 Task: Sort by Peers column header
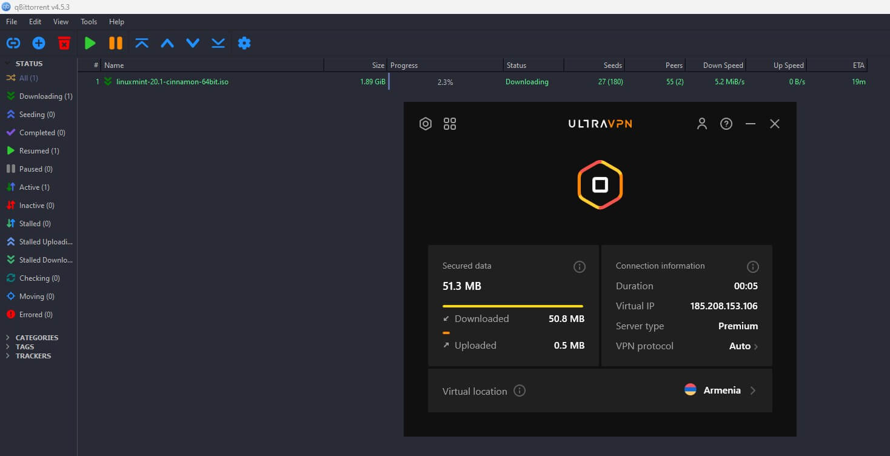(x=655, y=65)
